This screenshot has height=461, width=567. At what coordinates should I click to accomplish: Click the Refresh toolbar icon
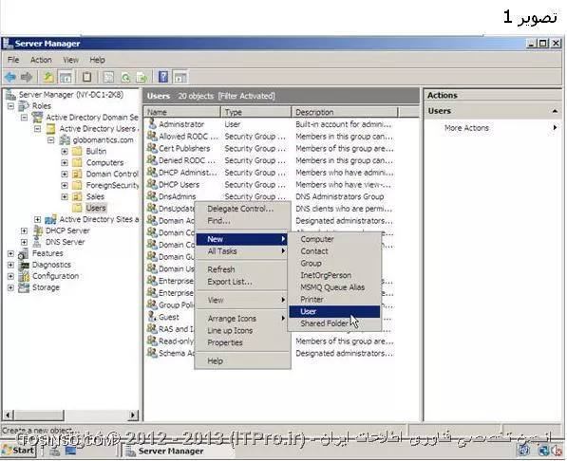(125, 78)
